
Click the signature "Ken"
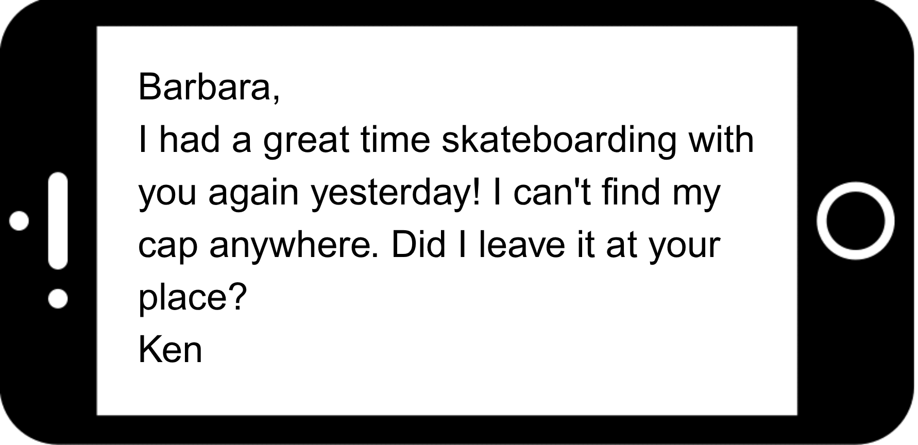click(170, 350)
